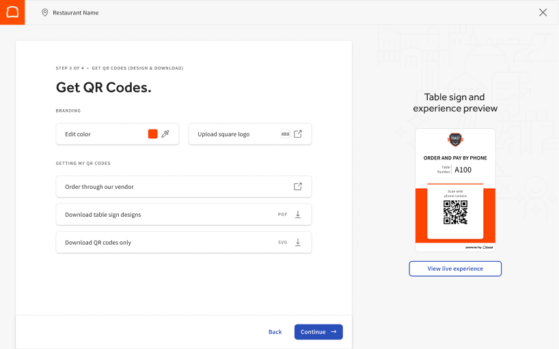The image size is (559, 349).
Task: Go Back to the previous step
Action: [x=275, y=332]
